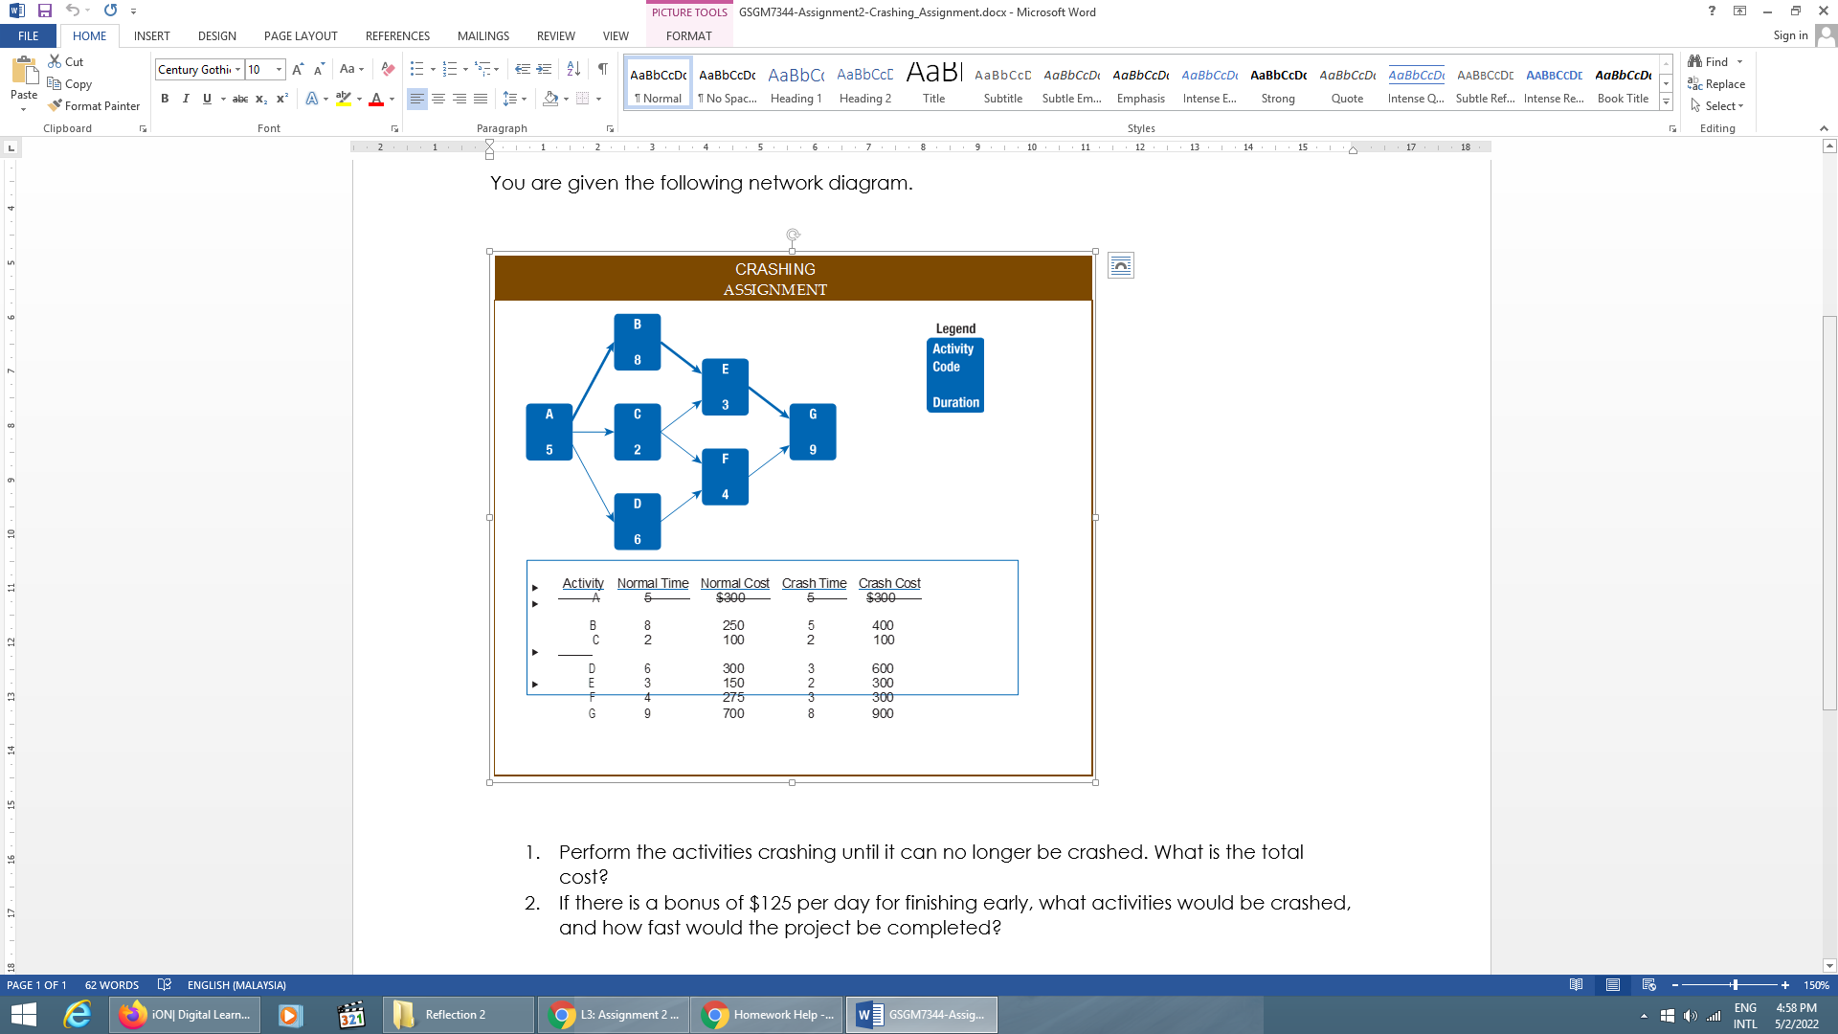
Task: Toggle the No Spacing style option
Action: click(728, 84)
